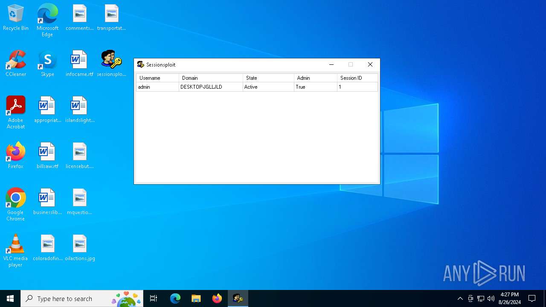The width and height of the screenshot is (546, 307).
Task: Click the Active state cell
Action: point(268,87)
